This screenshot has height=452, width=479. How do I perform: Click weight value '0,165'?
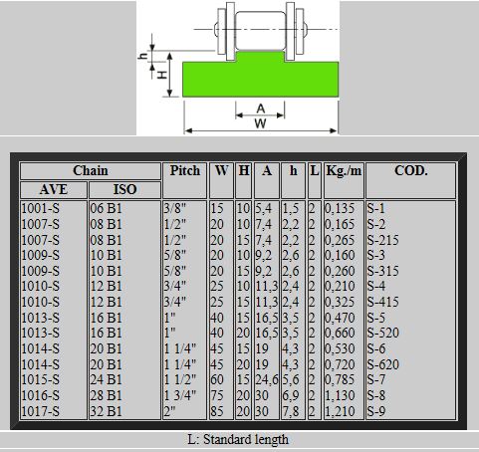[340, 224]
